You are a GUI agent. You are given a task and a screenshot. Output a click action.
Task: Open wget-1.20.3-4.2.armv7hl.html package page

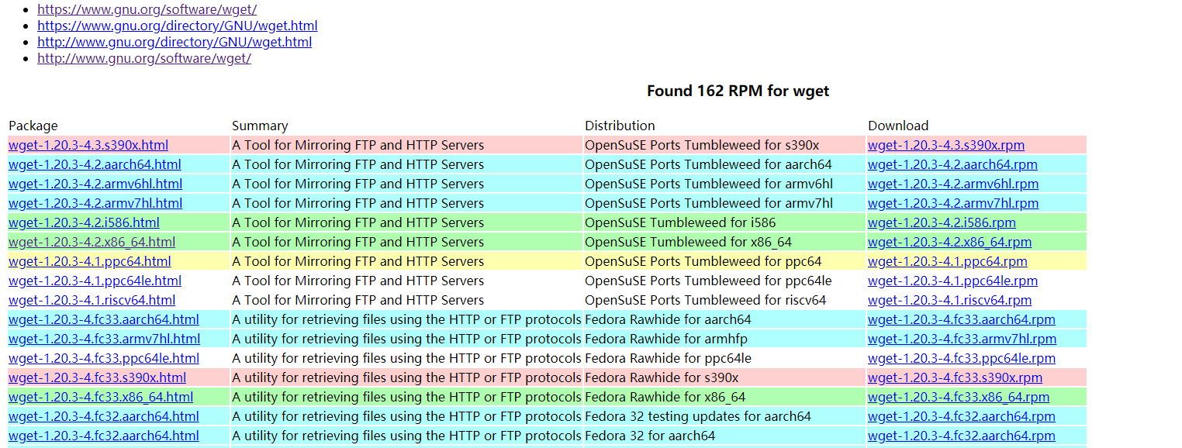click(x=94, y=203)
